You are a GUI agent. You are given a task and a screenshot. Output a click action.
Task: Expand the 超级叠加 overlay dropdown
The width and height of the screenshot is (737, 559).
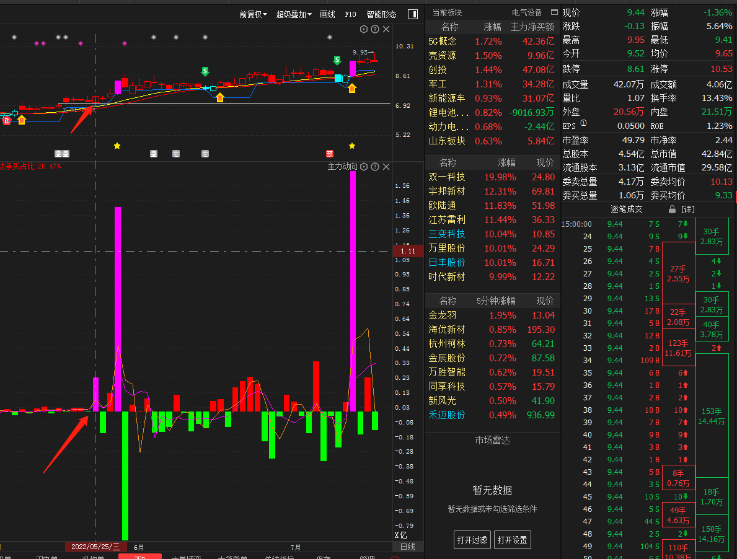[x=294, y=14]
